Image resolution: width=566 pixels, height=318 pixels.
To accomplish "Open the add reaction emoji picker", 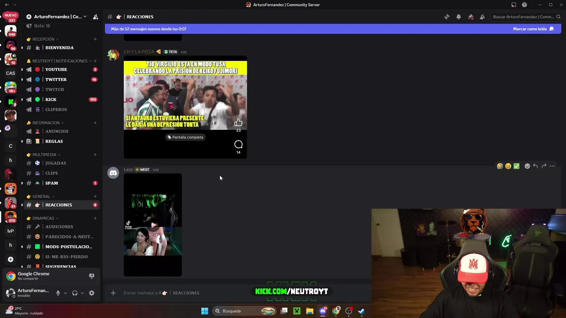I will [527, 166].
